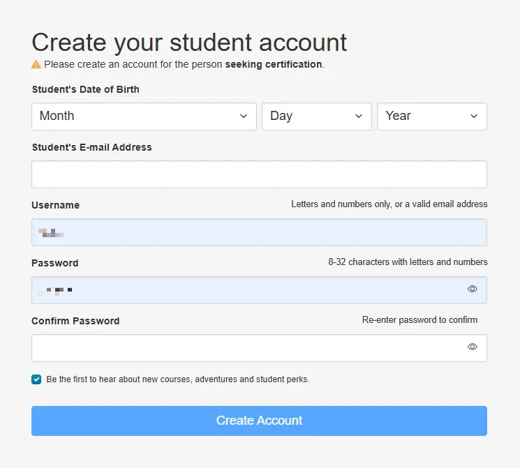Open the Month dropdown
This screenshot has height=468, width=520.
pos(144,116)
